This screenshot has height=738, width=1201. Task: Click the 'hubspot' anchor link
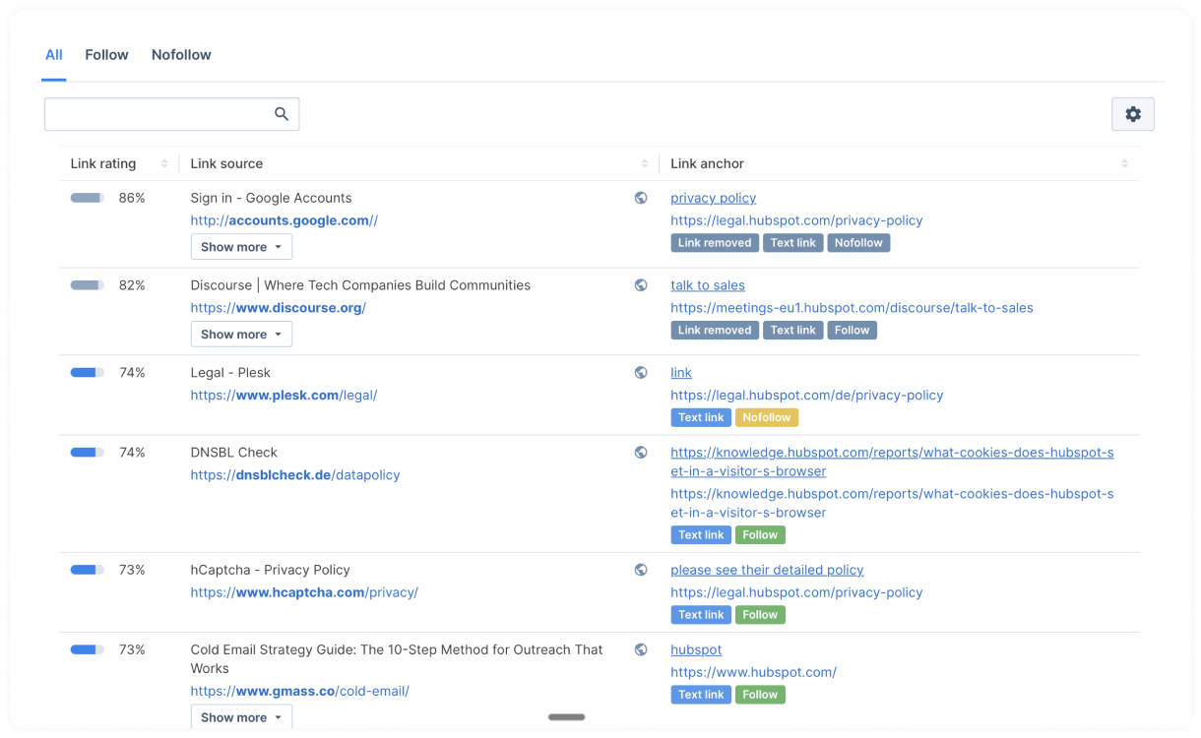[x=696, y=649]
